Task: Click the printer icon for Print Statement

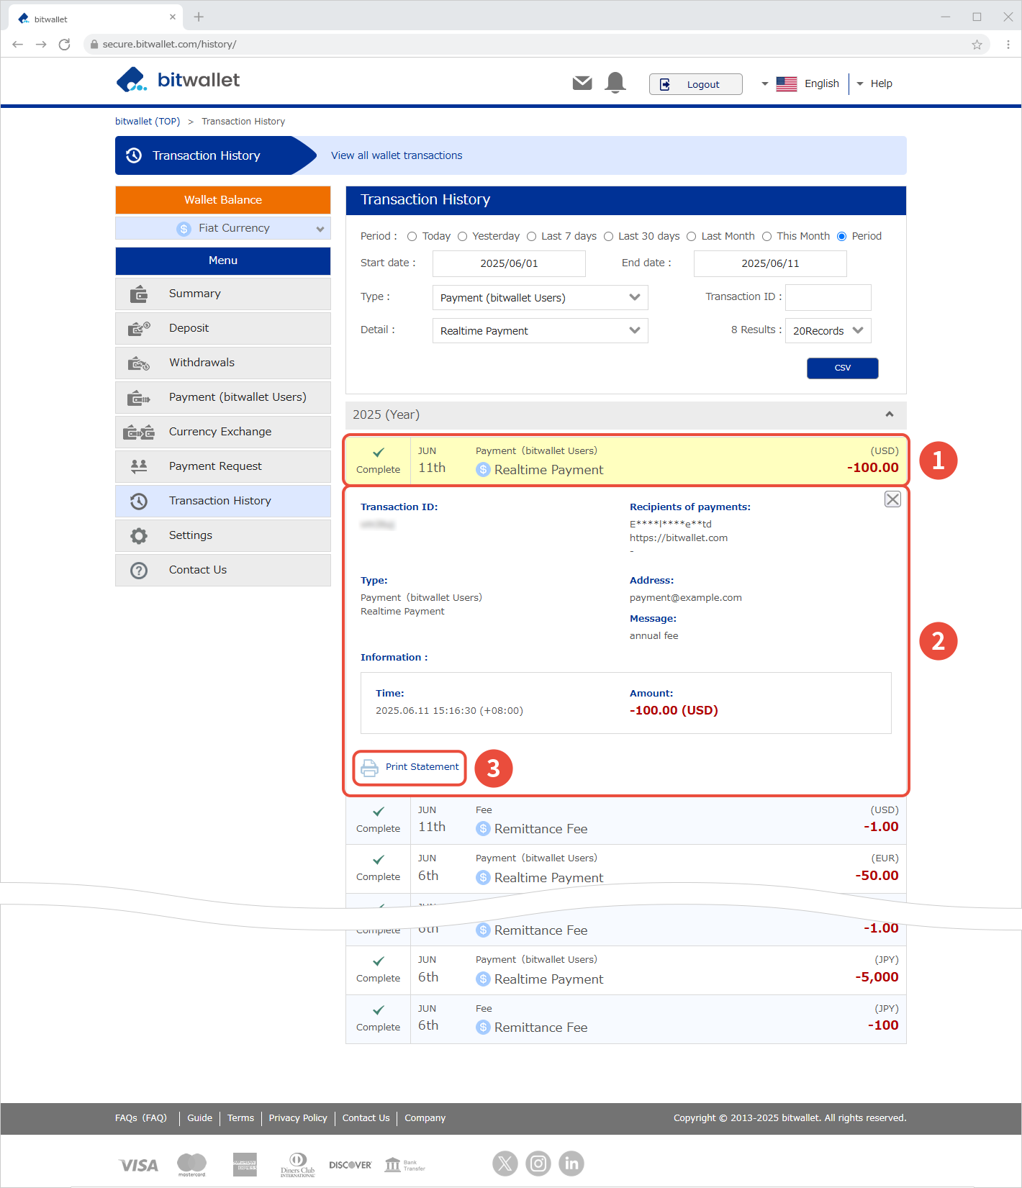Action: pos(369,768)
